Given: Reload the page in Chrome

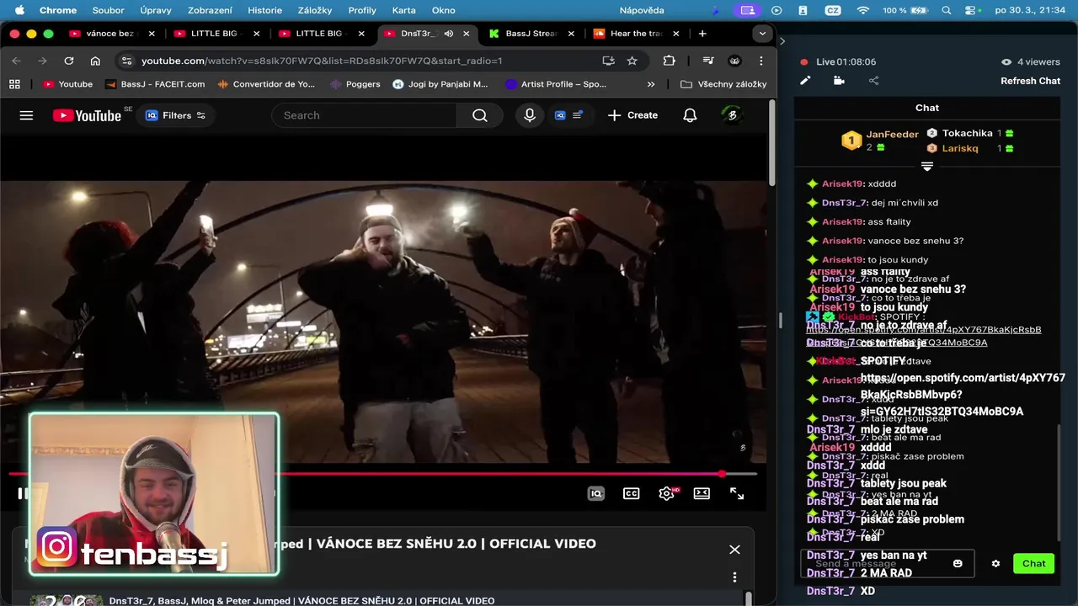Looking at the screenshot, I should [69, 61].
